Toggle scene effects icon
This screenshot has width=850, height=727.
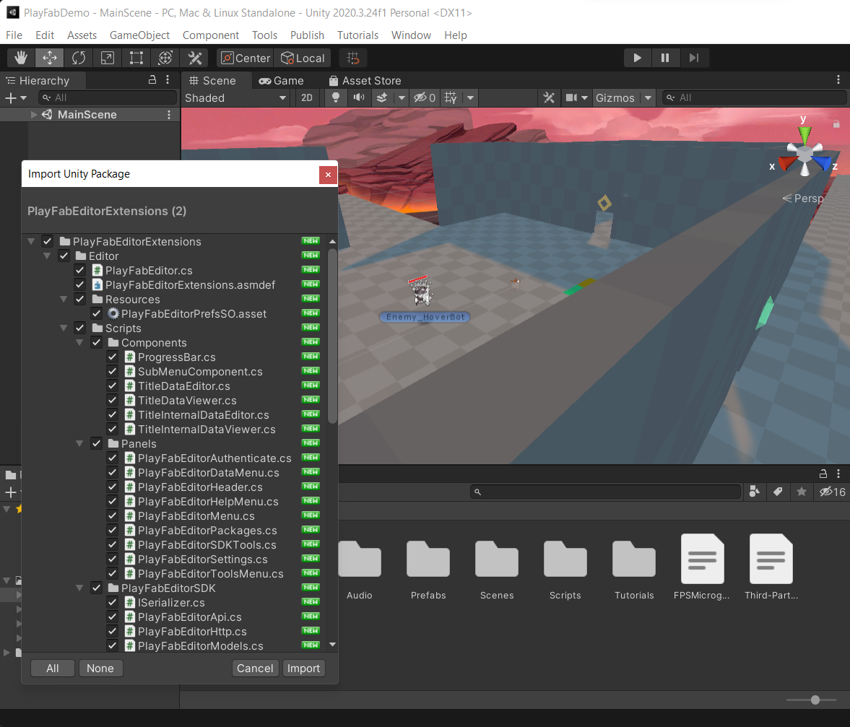(x=382, y=97)
